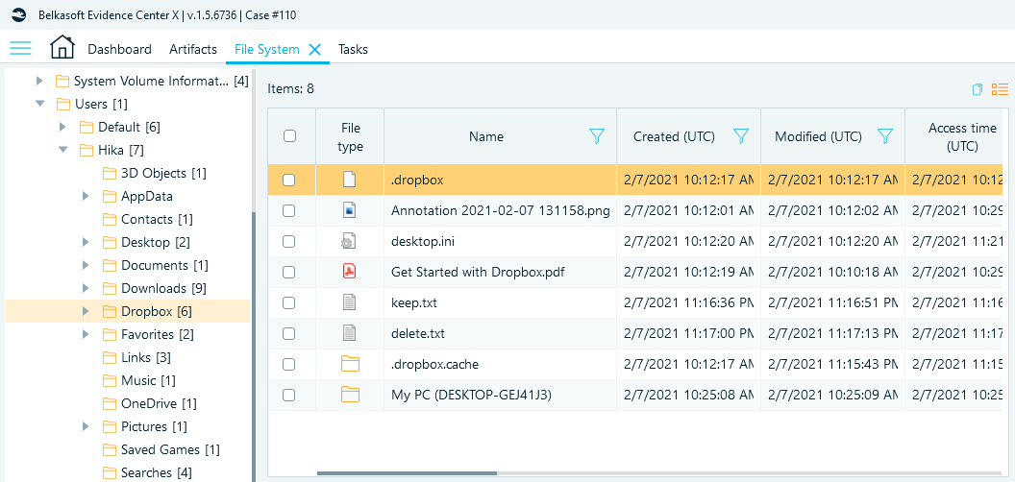1015x482 pixels.
Task: Click the Dropbox folder icon in tree
Action: coord(110,311)
